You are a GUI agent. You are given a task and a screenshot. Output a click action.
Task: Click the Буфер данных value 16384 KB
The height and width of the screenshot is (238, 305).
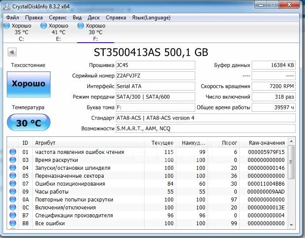click(274, 65)
